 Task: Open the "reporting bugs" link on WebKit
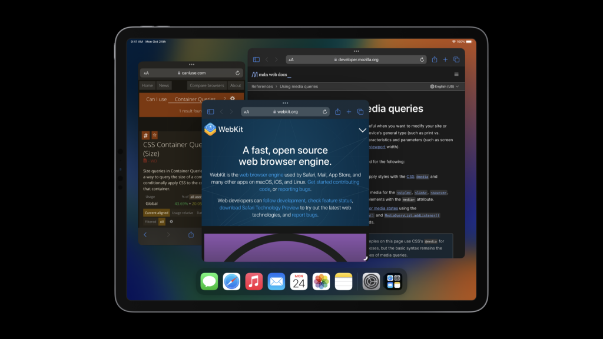click(x=294, y=189)
